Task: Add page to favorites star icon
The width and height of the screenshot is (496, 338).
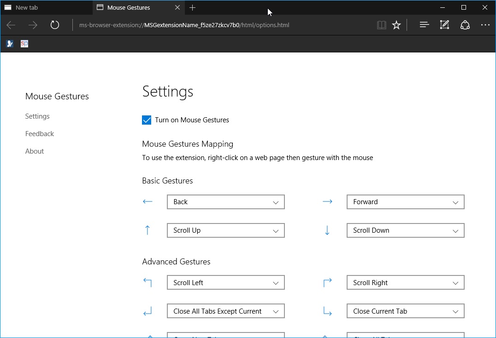Action: [396, 25]
